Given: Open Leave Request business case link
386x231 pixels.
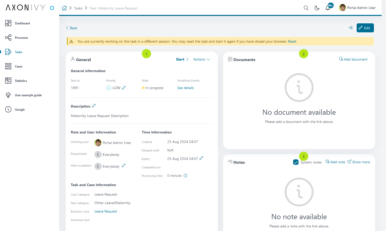Looking at the screenshot, I should tap(106, 211).
